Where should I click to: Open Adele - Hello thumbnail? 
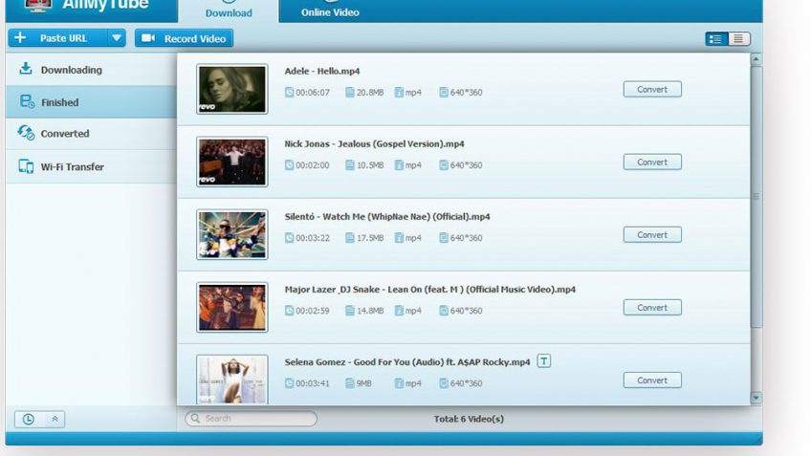(x=232, y=89)
